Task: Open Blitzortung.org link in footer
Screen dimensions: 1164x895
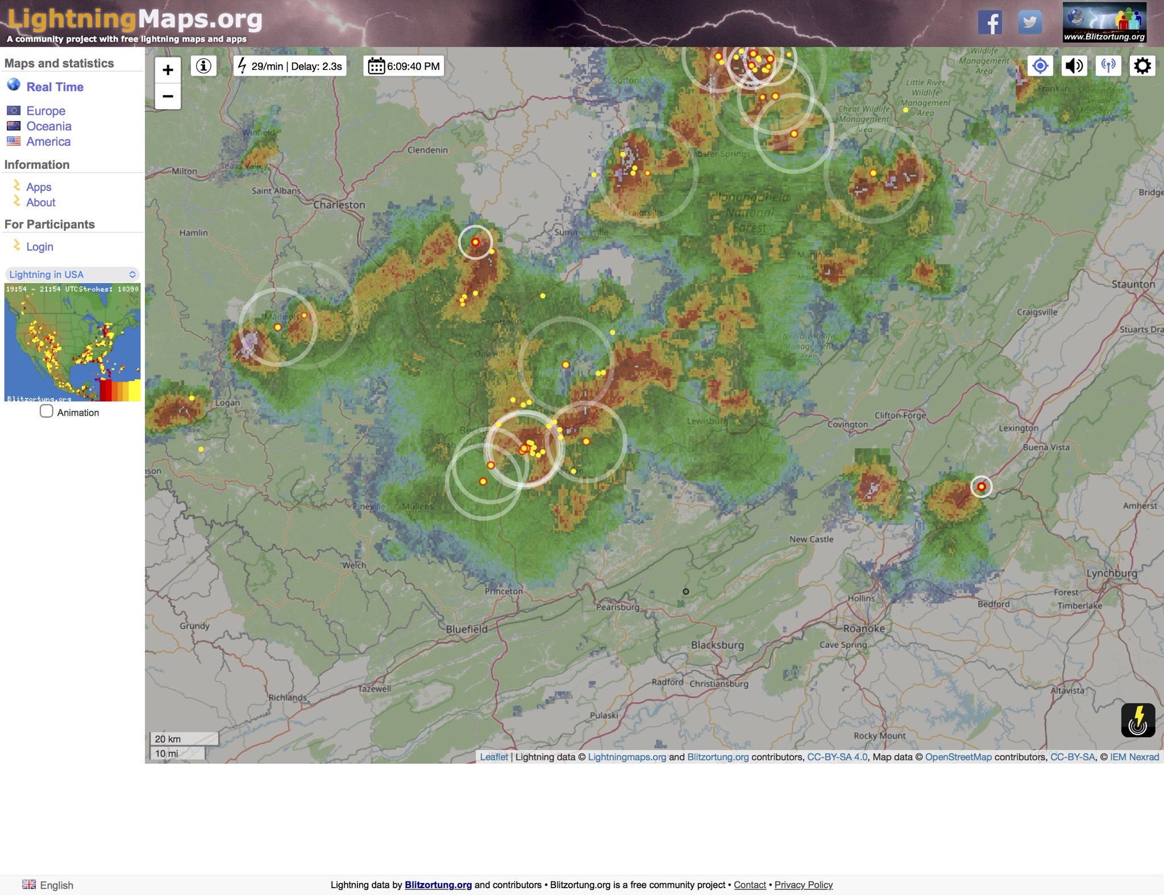Action: [438, 885]
